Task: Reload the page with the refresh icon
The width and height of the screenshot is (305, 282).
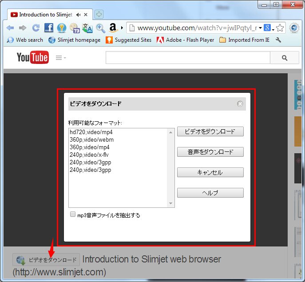Action: 36,28
